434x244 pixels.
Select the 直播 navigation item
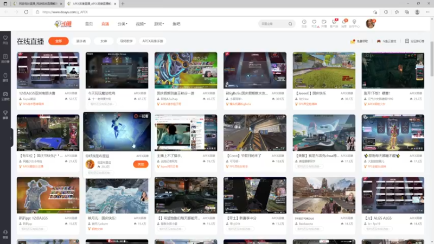(x=105, y=24)
